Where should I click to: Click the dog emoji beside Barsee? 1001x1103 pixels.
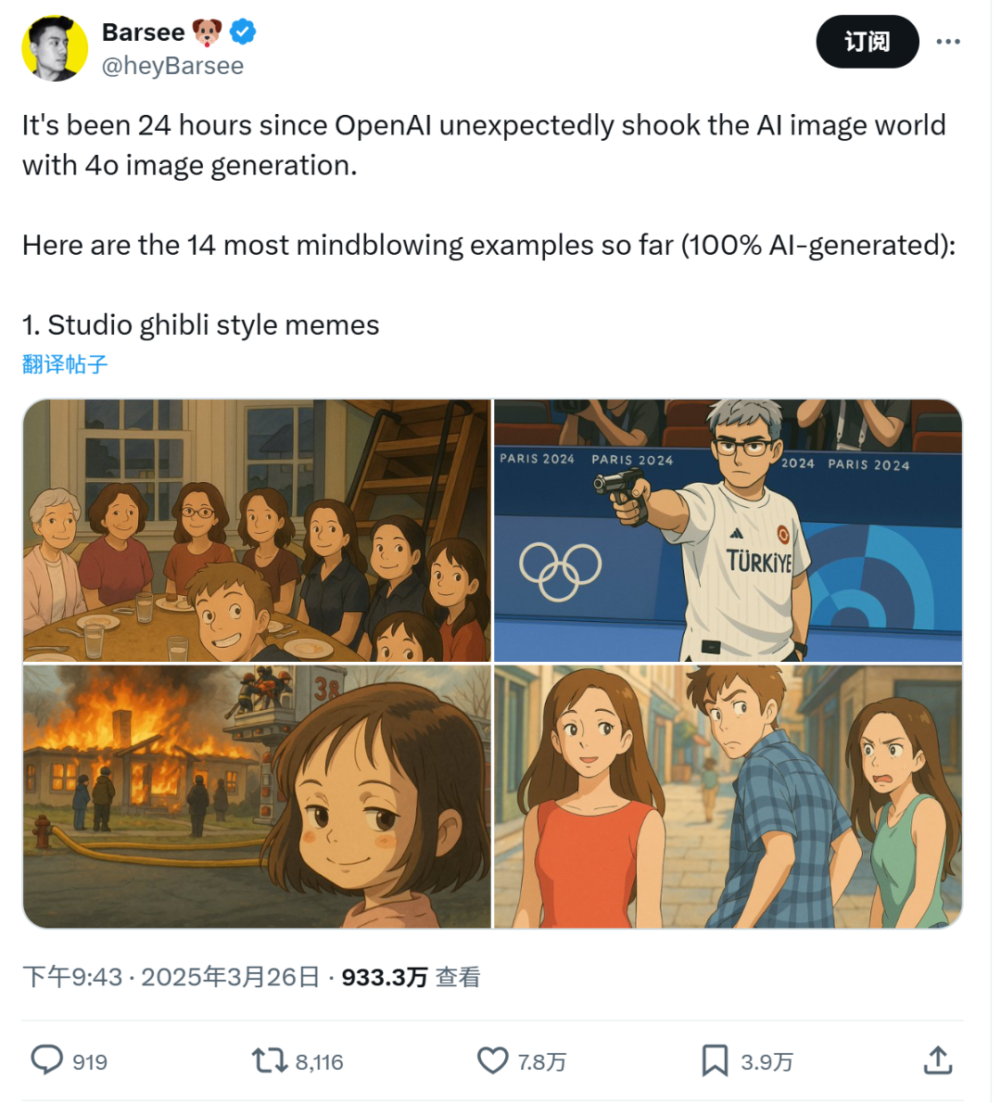click(207, 32)
